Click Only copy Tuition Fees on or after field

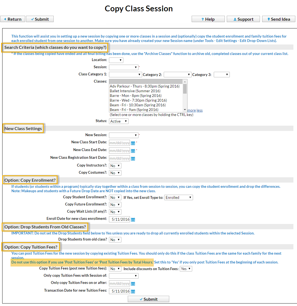click(119, 284)
